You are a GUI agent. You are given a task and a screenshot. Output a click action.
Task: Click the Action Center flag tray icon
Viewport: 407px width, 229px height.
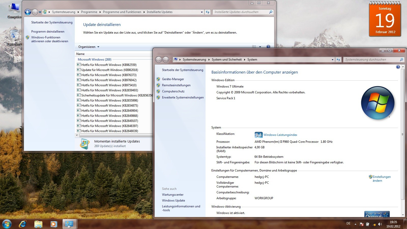click(362, 224)
